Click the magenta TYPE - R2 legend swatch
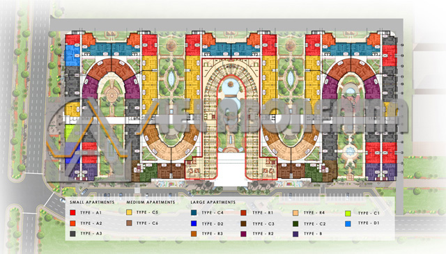The width and height of the screenshot is (446, 254). (x=243, y=234)
